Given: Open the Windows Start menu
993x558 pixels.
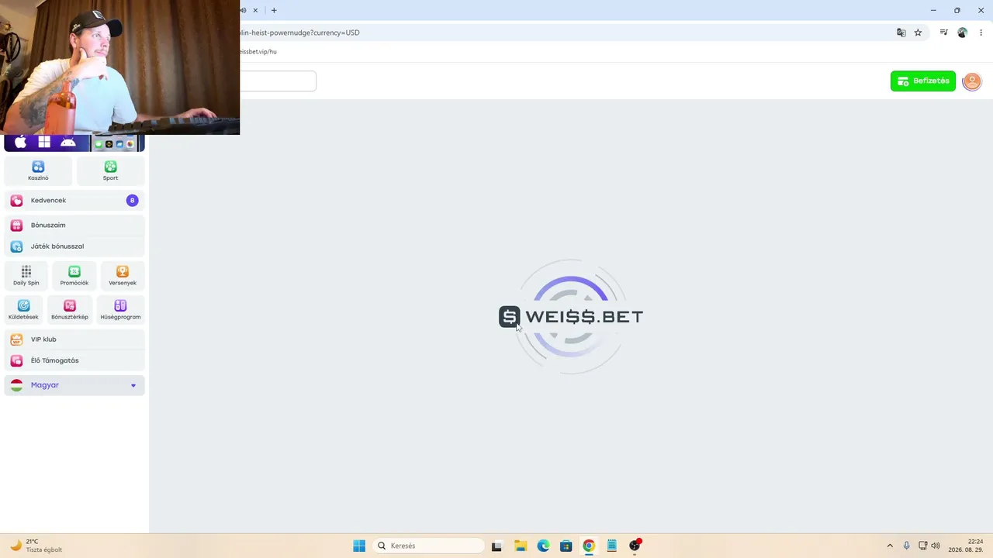Looking at the screenshot, I should tap(359, 546).
